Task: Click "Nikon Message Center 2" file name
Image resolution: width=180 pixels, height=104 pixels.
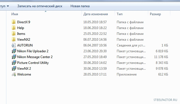Action: pyautogui.click(x=35, y=57)
